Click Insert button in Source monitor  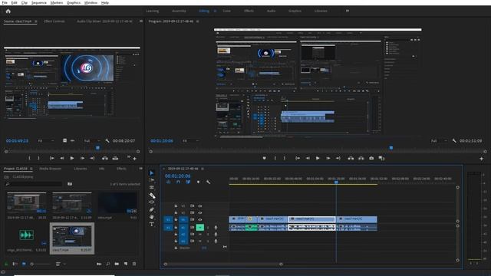coord(105,159)
